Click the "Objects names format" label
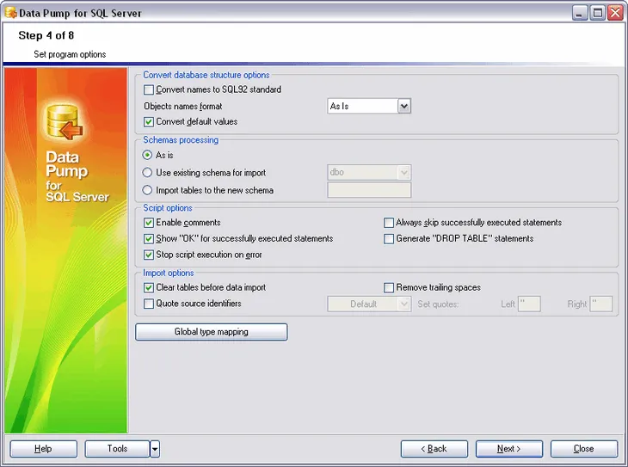Viewport: 628px width, 467px height. (x=182, y=106)
